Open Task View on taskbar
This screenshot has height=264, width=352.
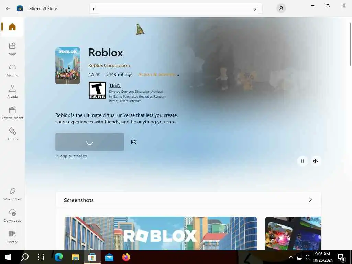pos(41,257)
